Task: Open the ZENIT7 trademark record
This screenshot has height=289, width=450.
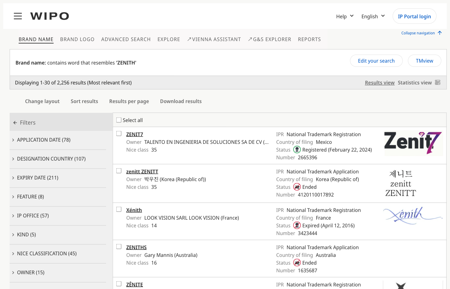Action: click(x=134, y=134)
